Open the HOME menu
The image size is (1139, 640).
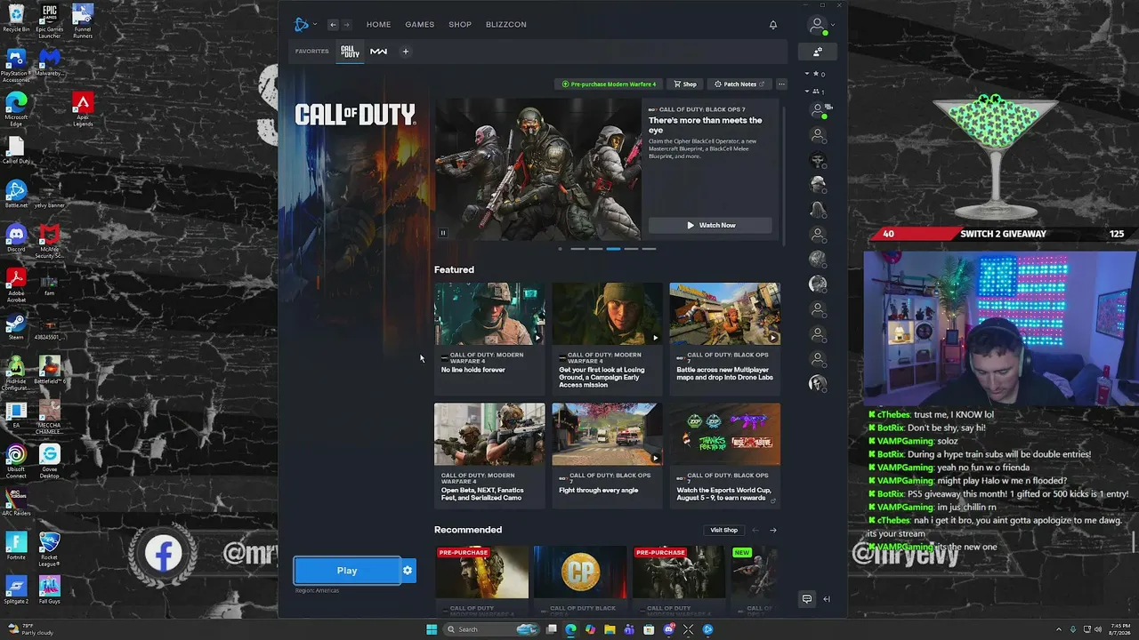pyautogui.click(x=378, y=25)
